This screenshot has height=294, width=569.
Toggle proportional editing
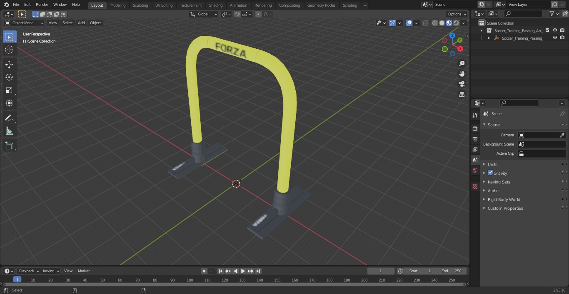tap(258, 14)
